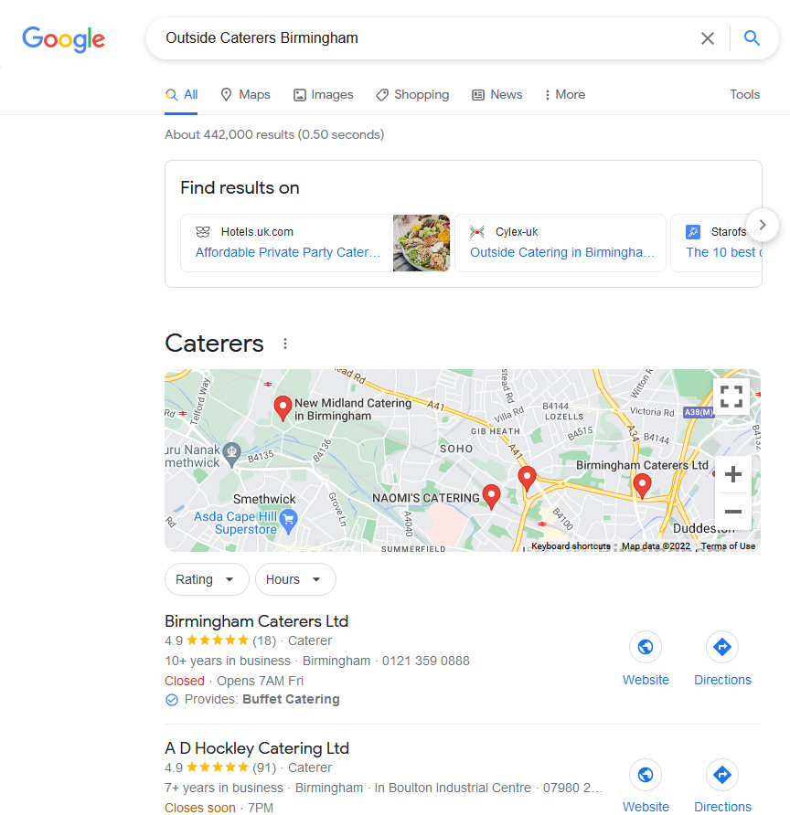Click the blue magnifier search icon
Image resolution: width=790 pixels, height=815 pixels.
(x=752, y=38)
